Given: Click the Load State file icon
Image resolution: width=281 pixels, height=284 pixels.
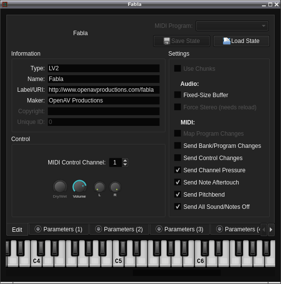Looking at the screenshot, I should [226, 41].
